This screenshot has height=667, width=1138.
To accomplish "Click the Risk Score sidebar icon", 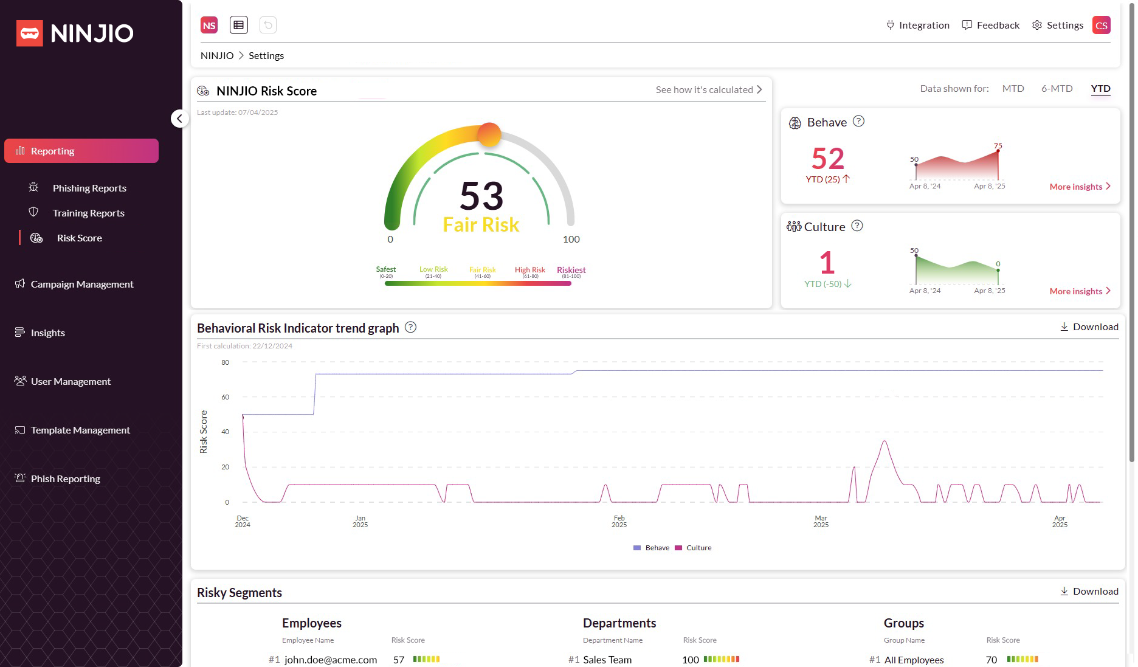I will 36,238.
